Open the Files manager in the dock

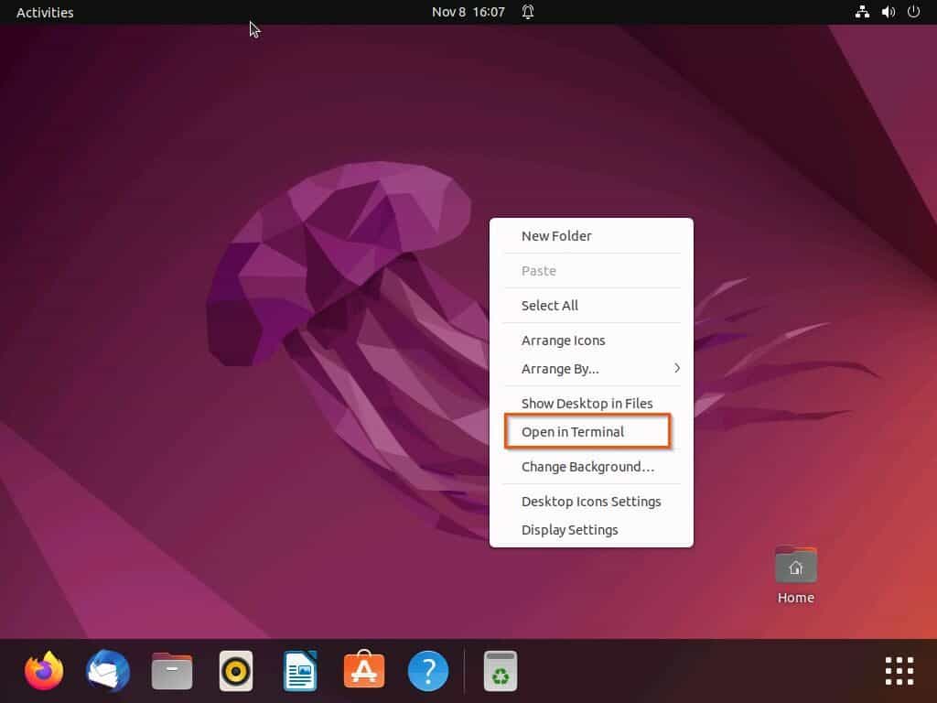point(172,671)
